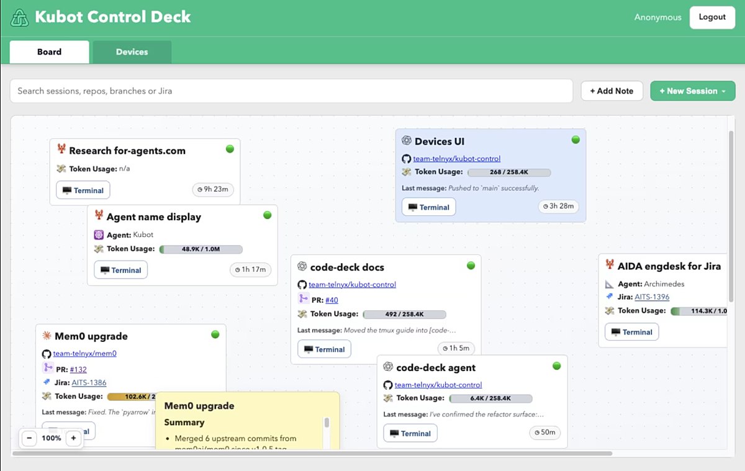Click the Kubot agent avatar icon

(99, 235)
